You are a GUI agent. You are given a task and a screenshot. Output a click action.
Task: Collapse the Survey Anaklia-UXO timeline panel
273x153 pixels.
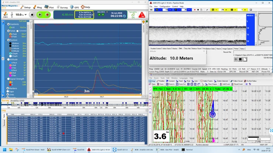coord(147,100)
